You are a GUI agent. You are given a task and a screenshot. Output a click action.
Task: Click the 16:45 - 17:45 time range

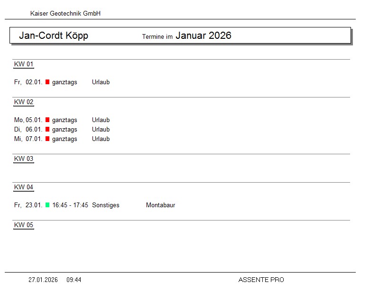pyautogui.click(x=70, y=205)
